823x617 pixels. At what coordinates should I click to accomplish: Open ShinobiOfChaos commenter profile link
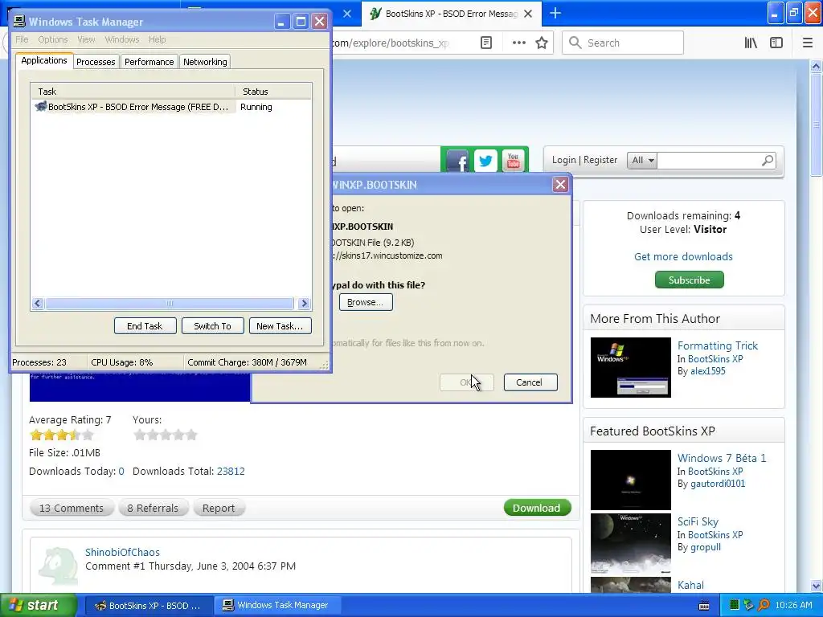tap(122, 552)
